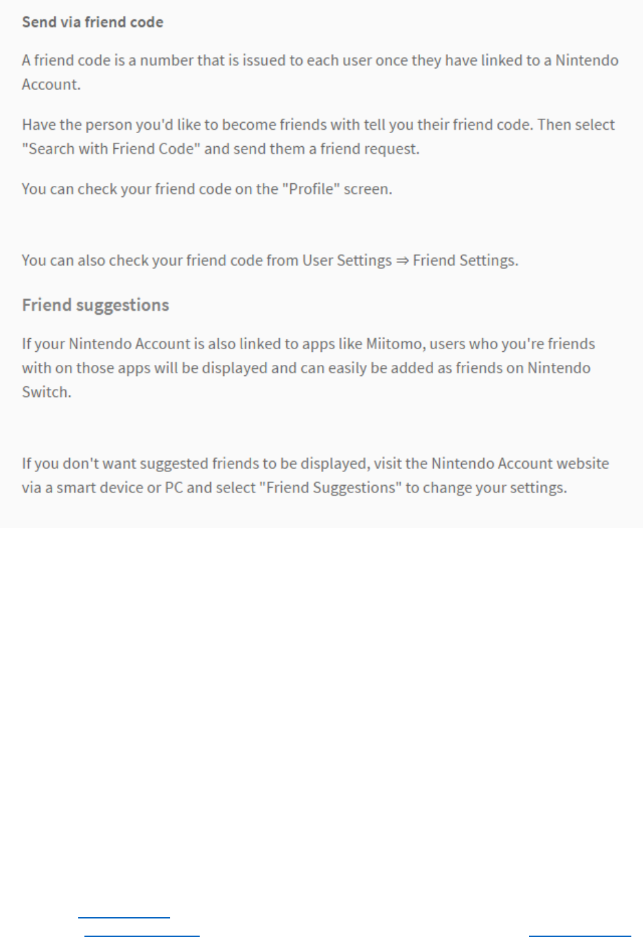Click the words "Nintendo Account website"
643x937 pixels.
(520, 464)
